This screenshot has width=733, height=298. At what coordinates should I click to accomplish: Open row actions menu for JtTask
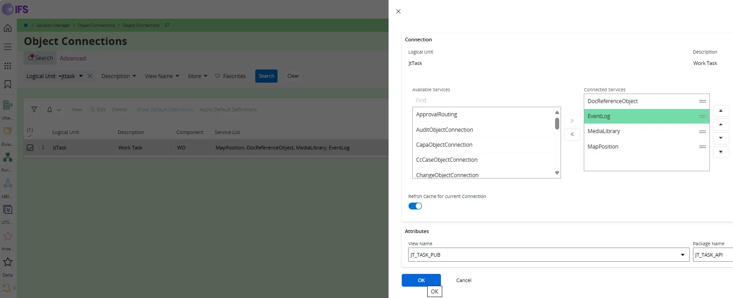(x=43, y=148)
